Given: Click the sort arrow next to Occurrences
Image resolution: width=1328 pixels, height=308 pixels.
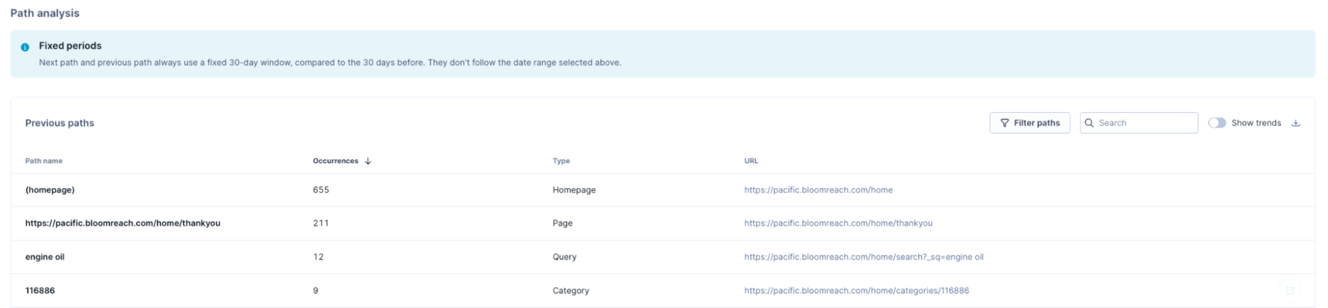Looking at the screenshot, I should pyautogui.click(x=368, y=161).
